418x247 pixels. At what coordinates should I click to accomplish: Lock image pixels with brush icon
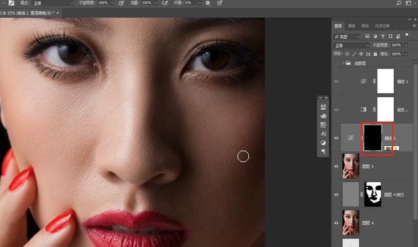[354, 54]
